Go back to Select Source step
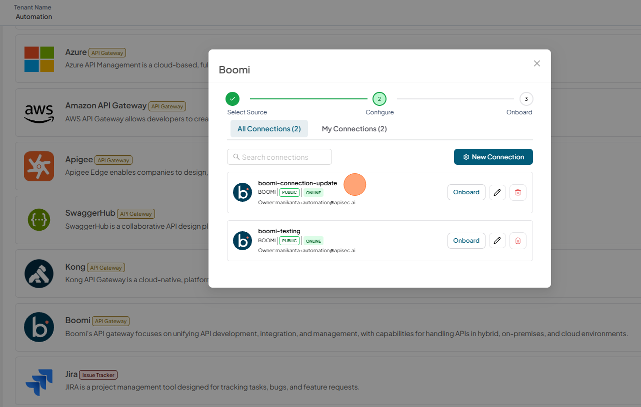This screenshot has width=641, height=407. 232,99
